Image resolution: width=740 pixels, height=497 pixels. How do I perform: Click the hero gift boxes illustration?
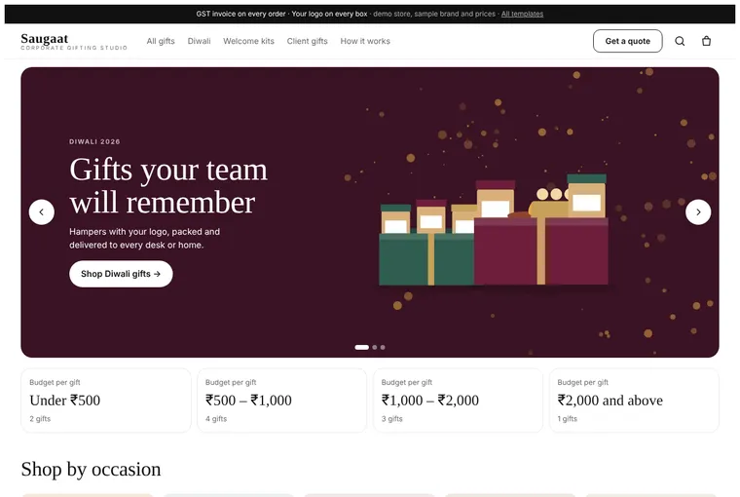click(x=494, y=230)
